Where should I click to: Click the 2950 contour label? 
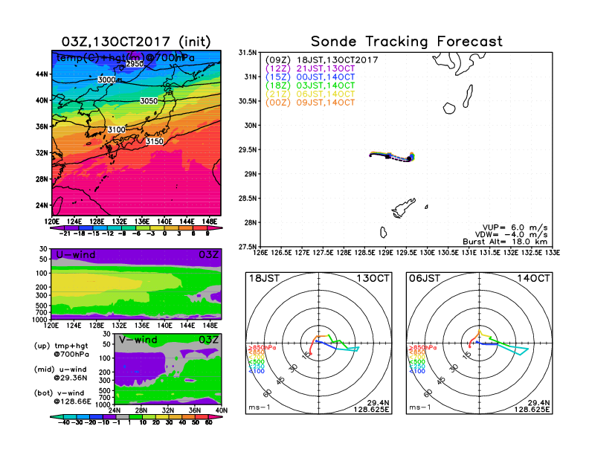coord(135,64)
